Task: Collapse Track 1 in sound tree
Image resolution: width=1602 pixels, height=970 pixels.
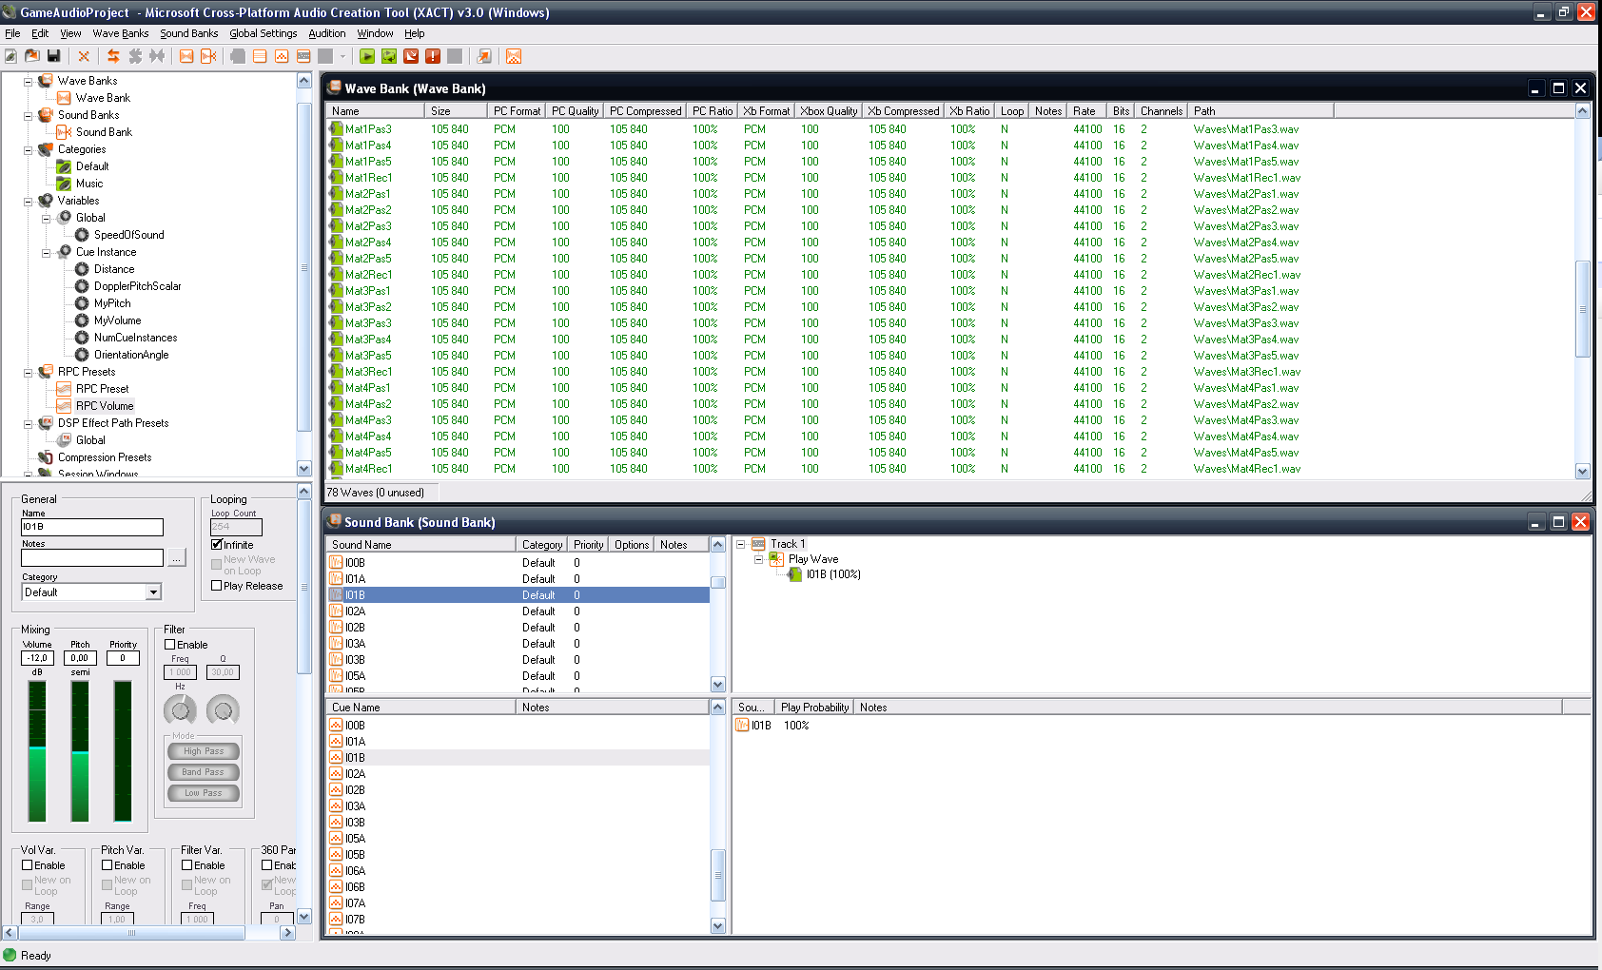Action: (740, 545)
